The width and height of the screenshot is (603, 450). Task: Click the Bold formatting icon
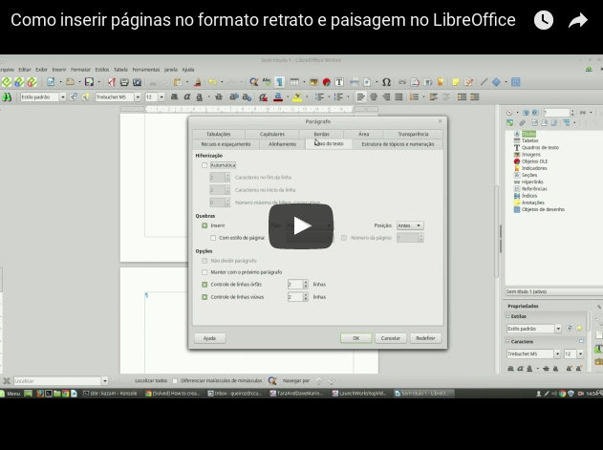pos(174,96)
